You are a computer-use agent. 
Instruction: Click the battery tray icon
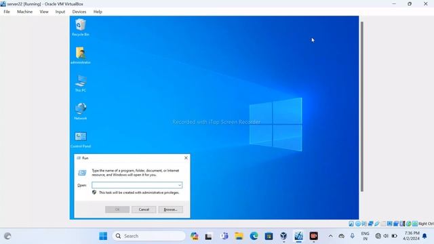pos(395,236)
